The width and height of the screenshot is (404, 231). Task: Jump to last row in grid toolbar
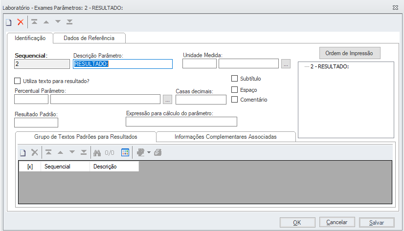tap(84, 152)
